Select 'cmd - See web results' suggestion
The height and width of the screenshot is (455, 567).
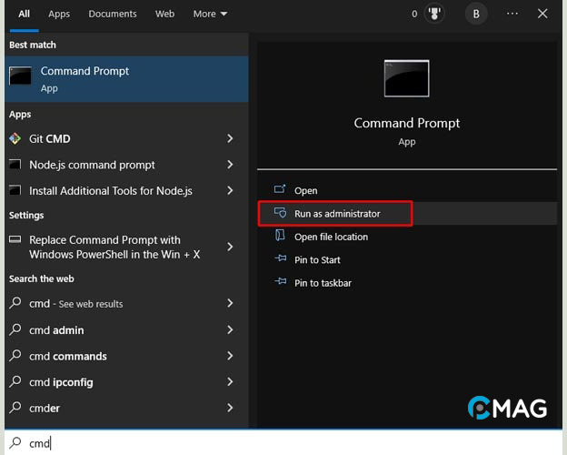pyautogui.click(x=126, y=303)
